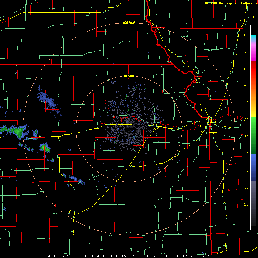Screen dimensions: 258x258
Task: Click the -10 value on dBZ scale
Action: click(245, 187)
